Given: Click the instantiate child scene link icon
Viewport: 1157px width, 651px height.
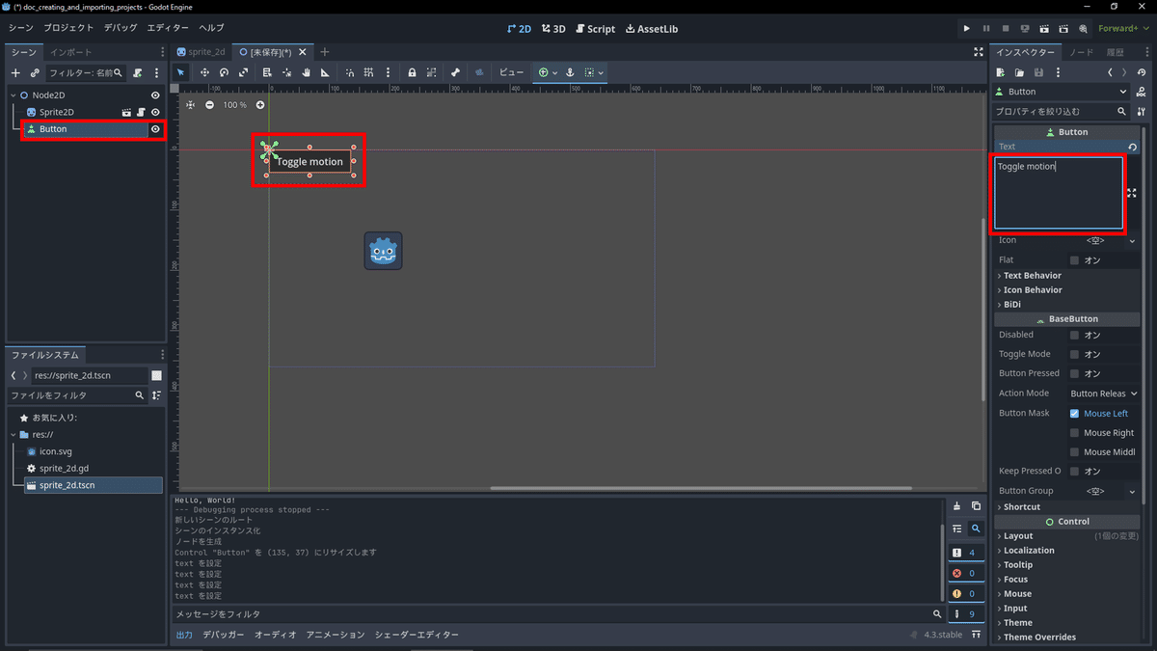Looking at the screenshot, I should point(35,72).
